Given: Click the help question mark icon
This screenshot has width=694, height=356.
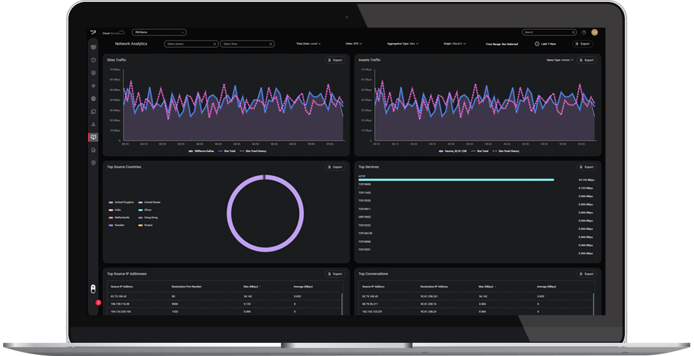Looking at the screenshot, I should click(584, 32).
